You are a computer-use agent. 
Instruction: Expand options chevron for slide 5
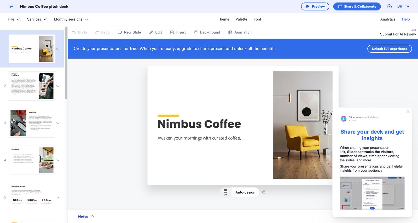coord(58,197)
